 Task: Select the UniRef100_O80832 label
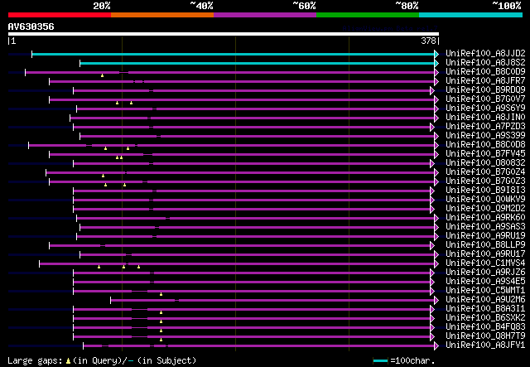(x=485, y=163)
